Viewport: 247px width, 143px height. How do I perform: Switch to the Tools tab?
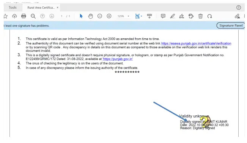[13, 8]
